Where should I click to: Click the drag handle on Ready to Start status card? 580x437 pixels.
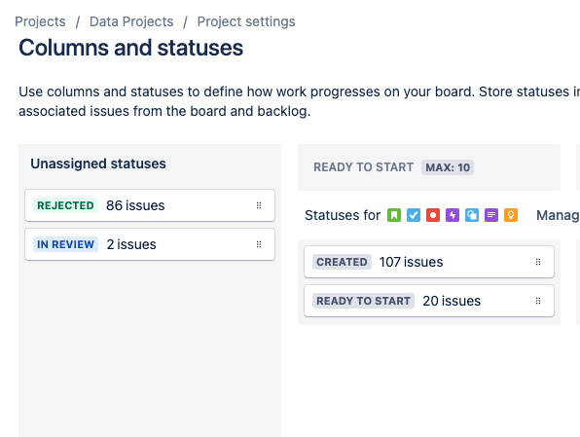click(x=538, y=301)
